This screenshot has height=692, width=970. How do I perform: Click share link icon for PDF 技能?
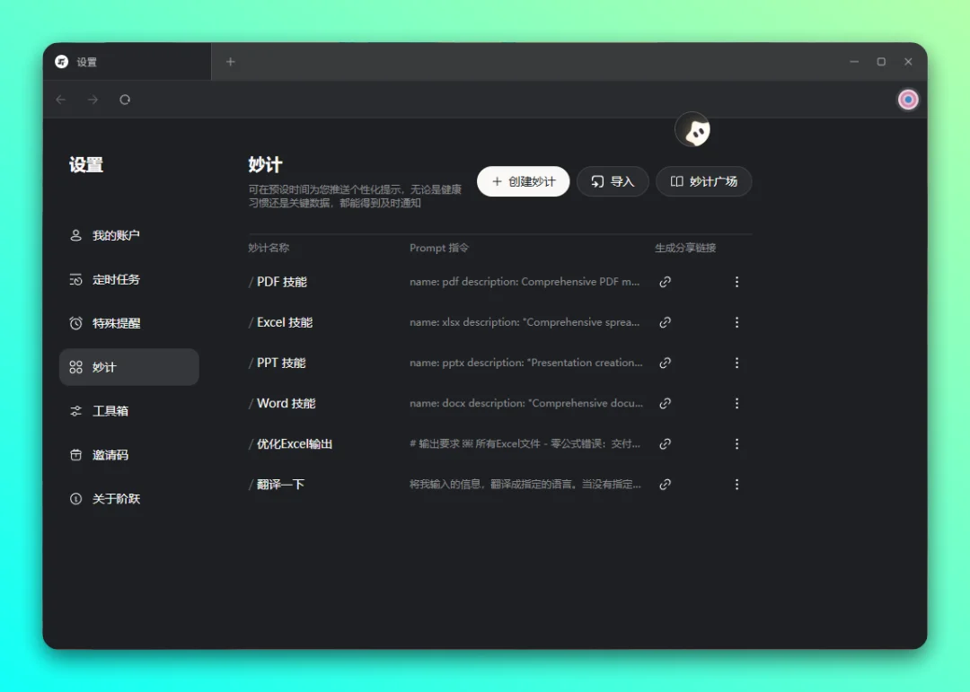tap(665, 282)
